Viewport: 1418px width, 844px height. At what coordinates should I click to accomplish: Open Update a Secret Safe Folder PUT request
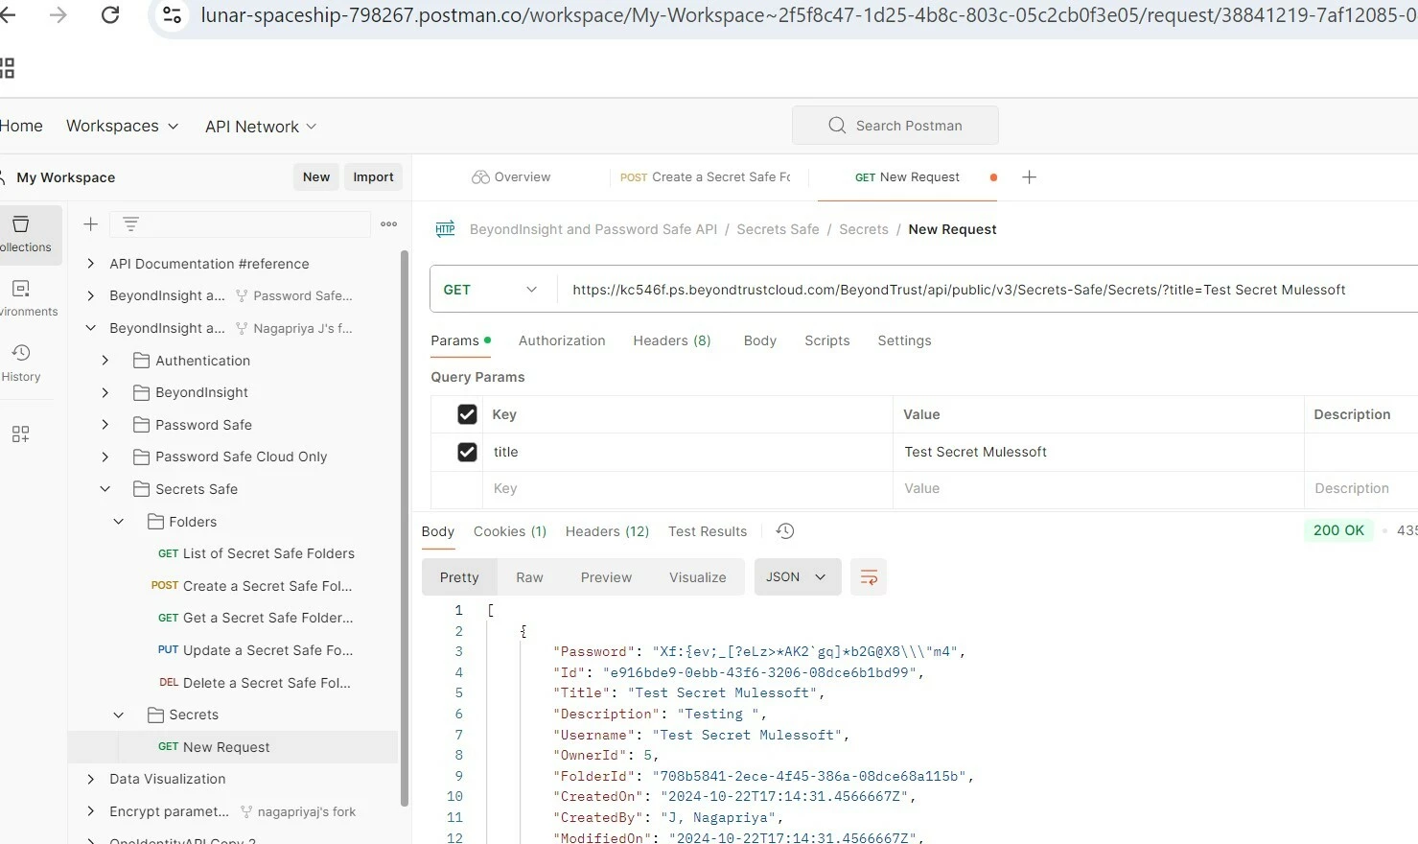pyautogui.click(x=255, y=650)
